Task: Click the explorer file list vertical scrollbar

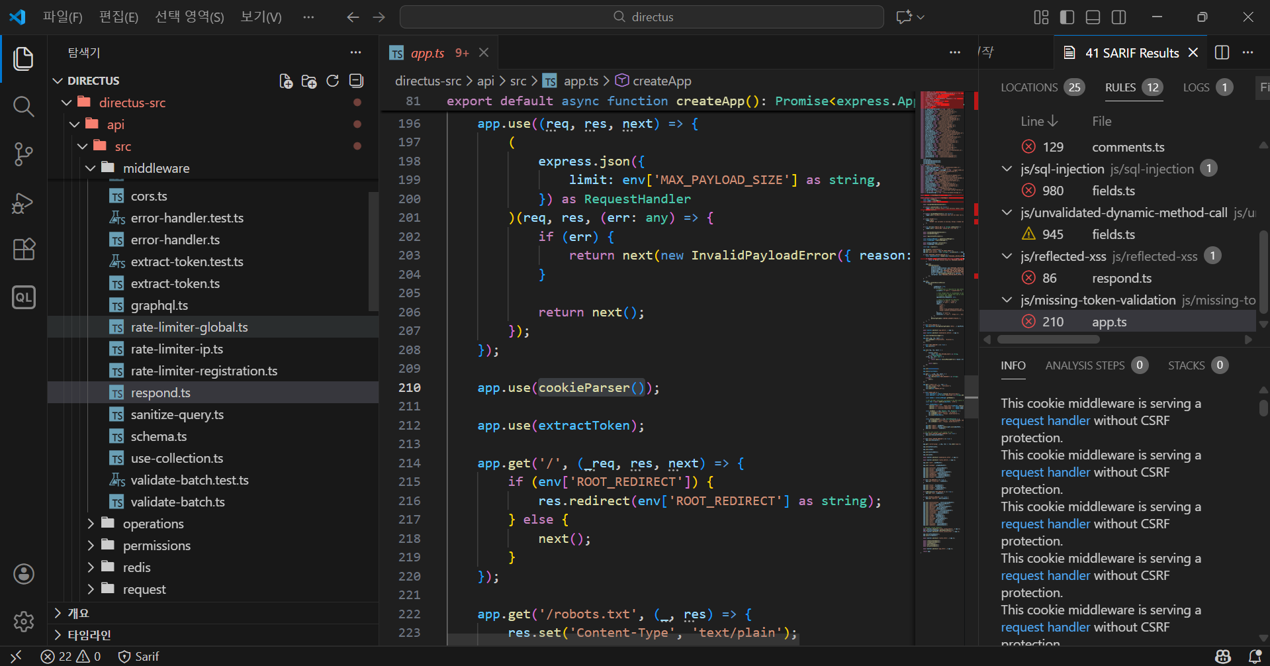Action: (x=373, y=252)
